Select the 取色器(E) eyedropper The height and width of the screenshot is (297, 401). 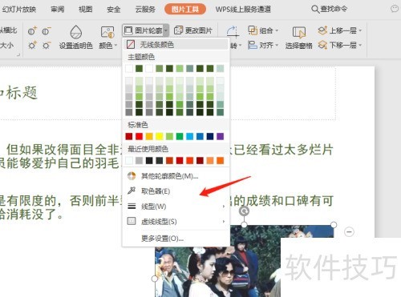coord(176,191)
